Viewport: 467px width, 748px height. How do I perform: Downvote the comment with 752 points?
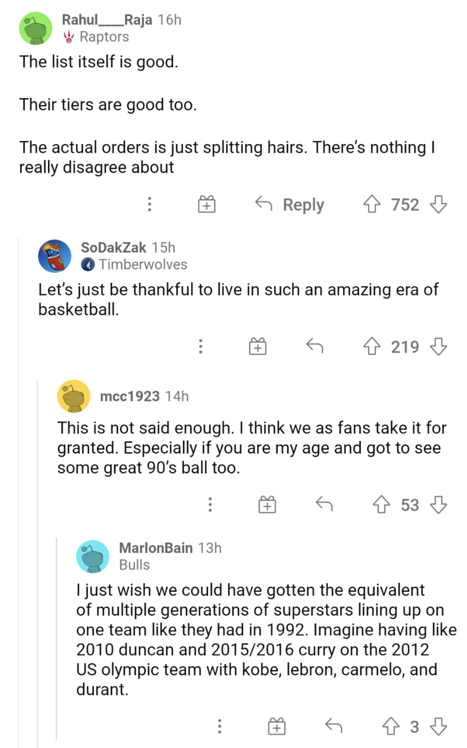pos(438,204)
